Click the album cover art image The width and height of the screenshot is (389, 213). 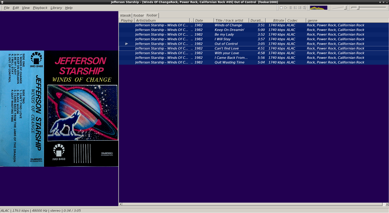tap(59, 108)
